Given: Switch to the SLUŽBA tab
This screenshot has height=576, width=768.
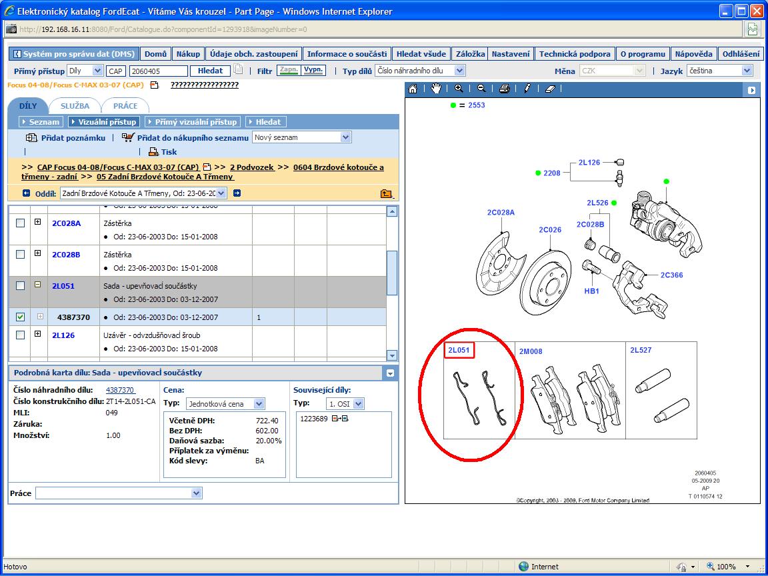Looking at the screenshot, I should tap(75, 106).
